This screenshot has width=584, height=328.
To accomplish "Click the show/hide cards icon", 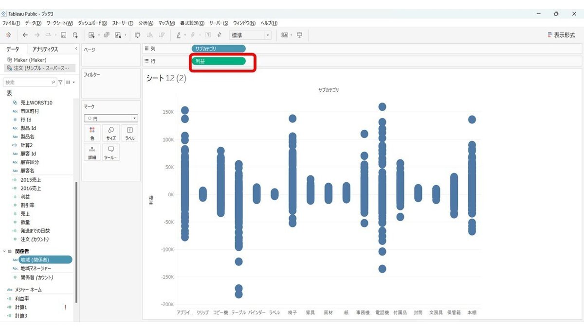I will 284,35.
